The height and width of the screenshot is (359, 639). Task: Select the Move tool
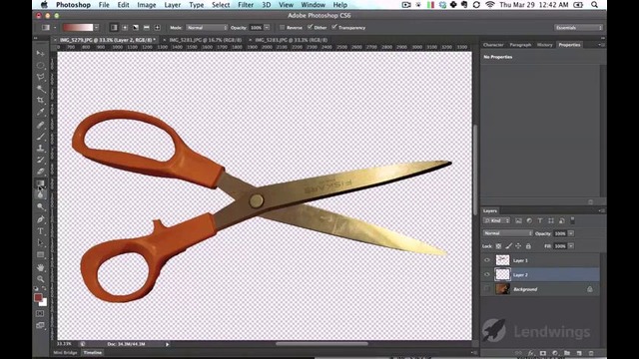click(x=40, y=53)
